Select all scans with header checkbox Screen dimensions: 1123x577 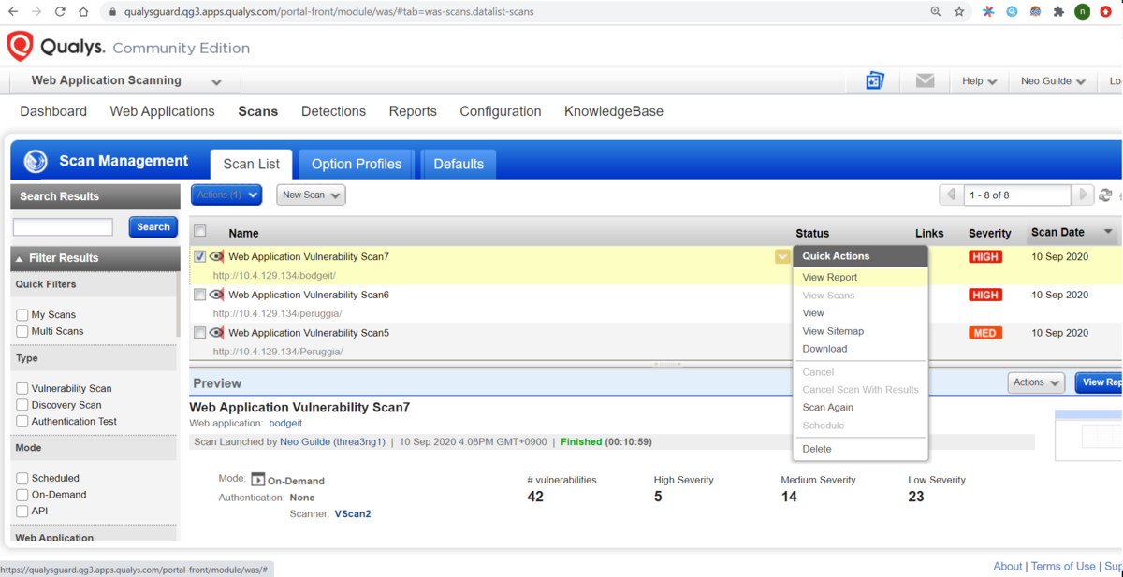pos(199,231)
